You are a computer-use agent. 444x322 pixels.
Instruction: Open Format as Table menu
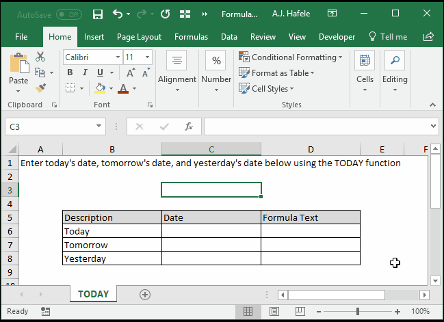pos(276,73)
